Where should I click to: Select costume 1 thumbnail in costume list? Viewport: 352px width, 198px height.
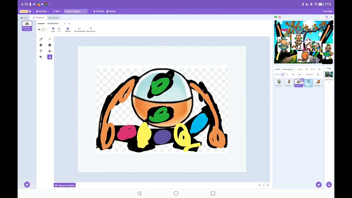(27, 26)
